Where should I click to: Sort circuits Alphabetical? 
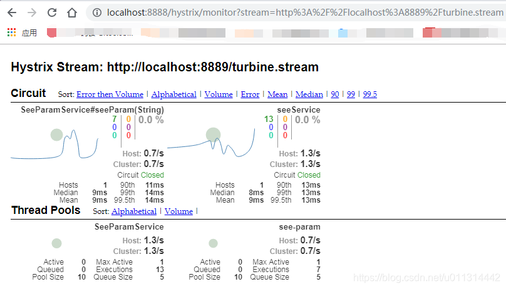[173, 94]
